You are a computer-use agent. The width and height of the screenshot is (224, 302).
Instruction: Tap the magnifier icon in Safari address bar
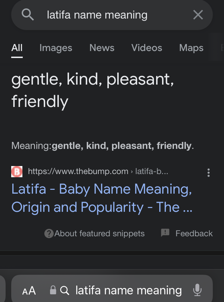64,290
